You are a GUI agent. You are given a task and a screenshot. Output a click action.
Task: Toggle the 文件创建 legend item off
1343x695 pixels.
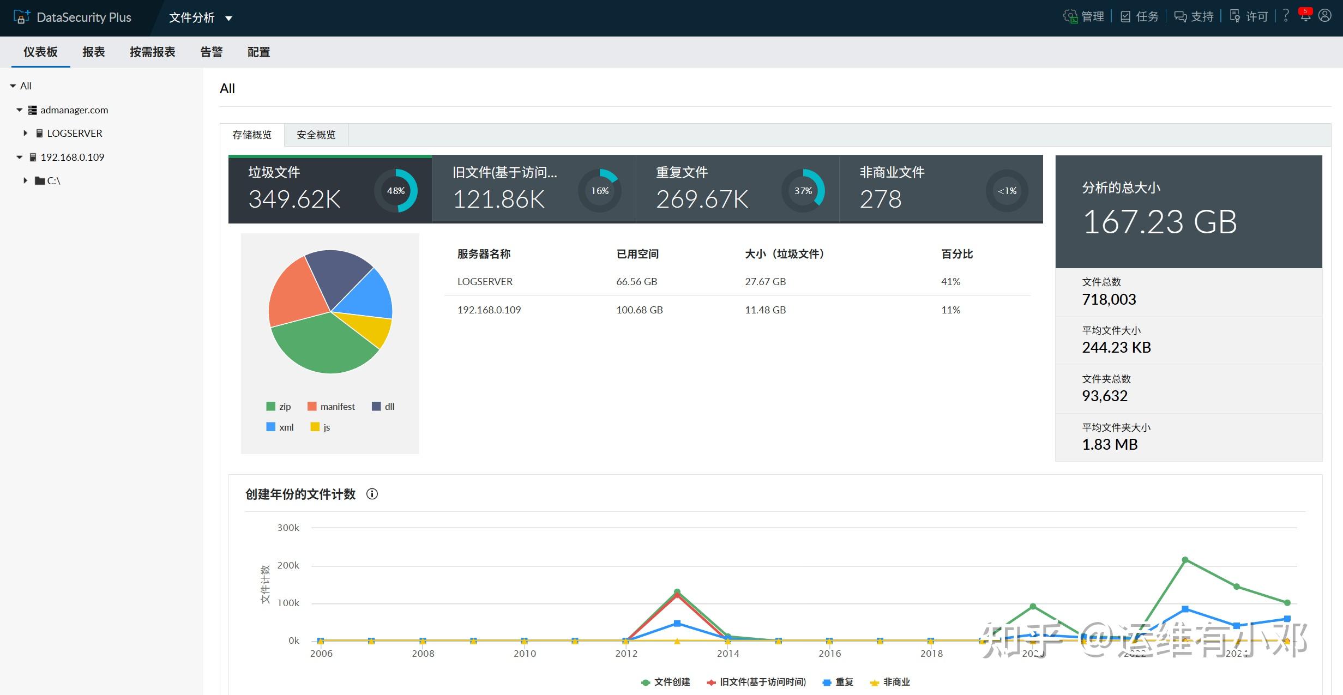coord(665,682)
